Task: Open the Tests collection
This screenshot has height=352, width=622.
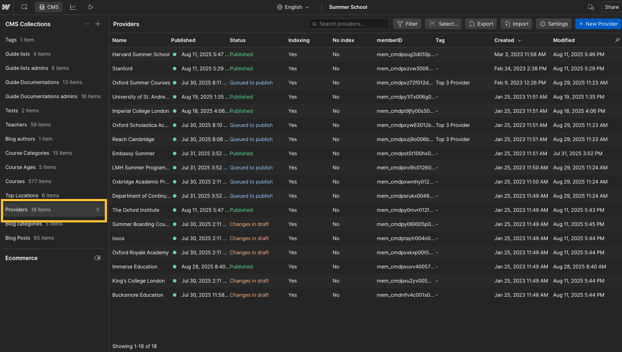Action: 54,111
